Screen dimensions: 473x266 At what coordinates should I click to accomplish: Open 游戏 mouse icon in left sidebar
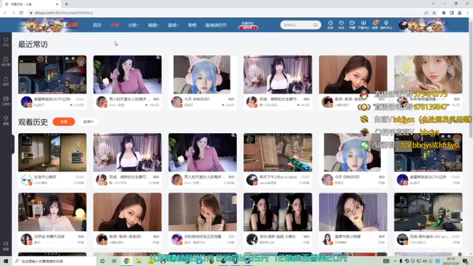(x=6, y=81)
